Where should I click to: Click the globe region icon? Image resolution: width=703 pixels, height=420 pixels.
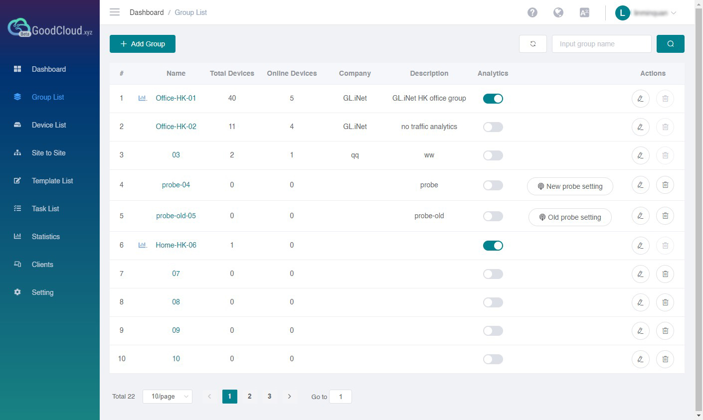(x=558, y=12)
